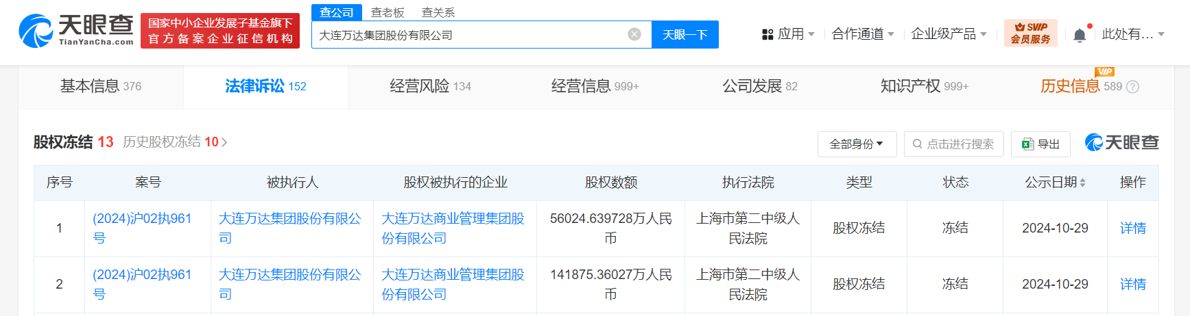Open the SVIP member service badge

(1030, 33)
